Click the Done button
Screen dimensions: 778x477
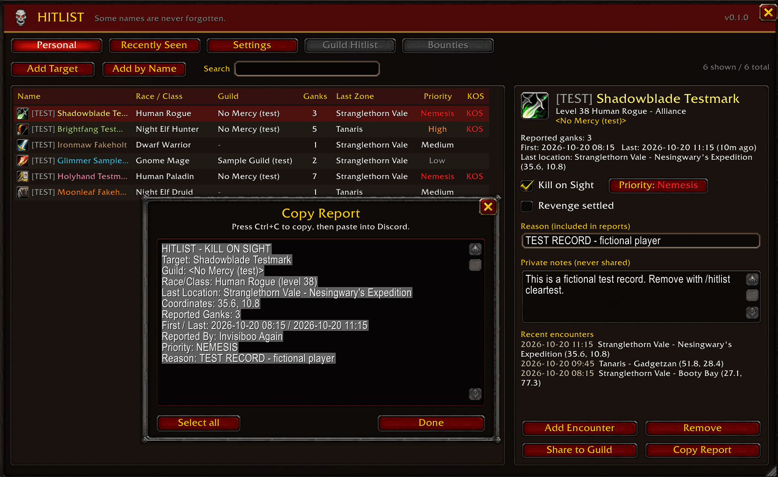(x=431, y=423)
